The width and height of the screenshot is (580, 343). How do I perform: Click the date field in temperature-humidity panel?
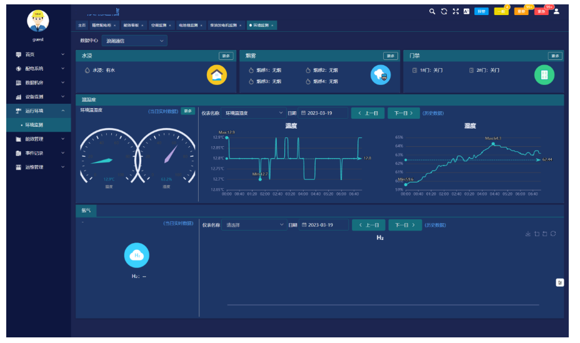[x=323, y=113]
